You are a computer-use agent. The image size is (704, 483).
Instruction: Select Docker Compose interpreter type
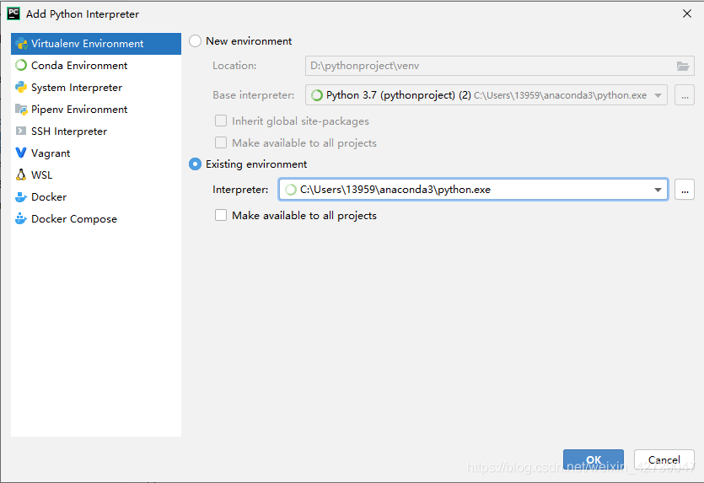(x=96, y=219)
